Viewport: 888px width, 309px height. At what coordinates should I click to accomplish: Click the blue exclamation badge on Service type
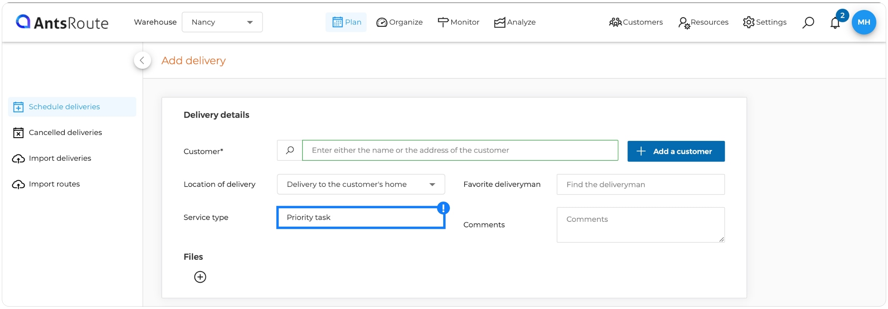(x=443, y=208)
